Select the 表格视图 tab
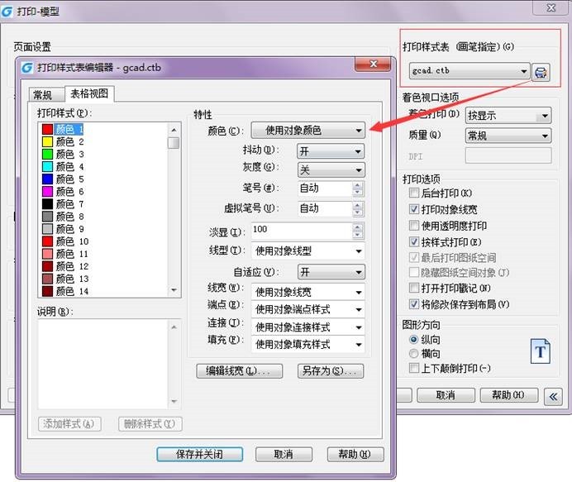The image size is (572, 482). tap(88, 94)
